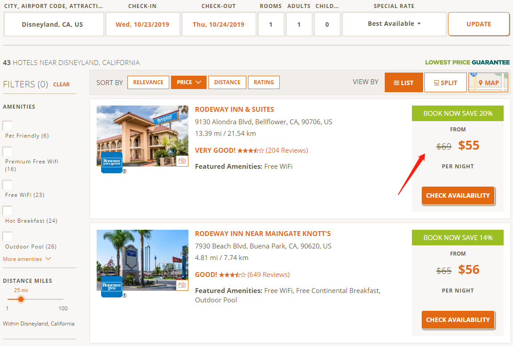513x346 pixels.
Task: Click the struck-through $65 original price
Action: [x=444, y=270]
